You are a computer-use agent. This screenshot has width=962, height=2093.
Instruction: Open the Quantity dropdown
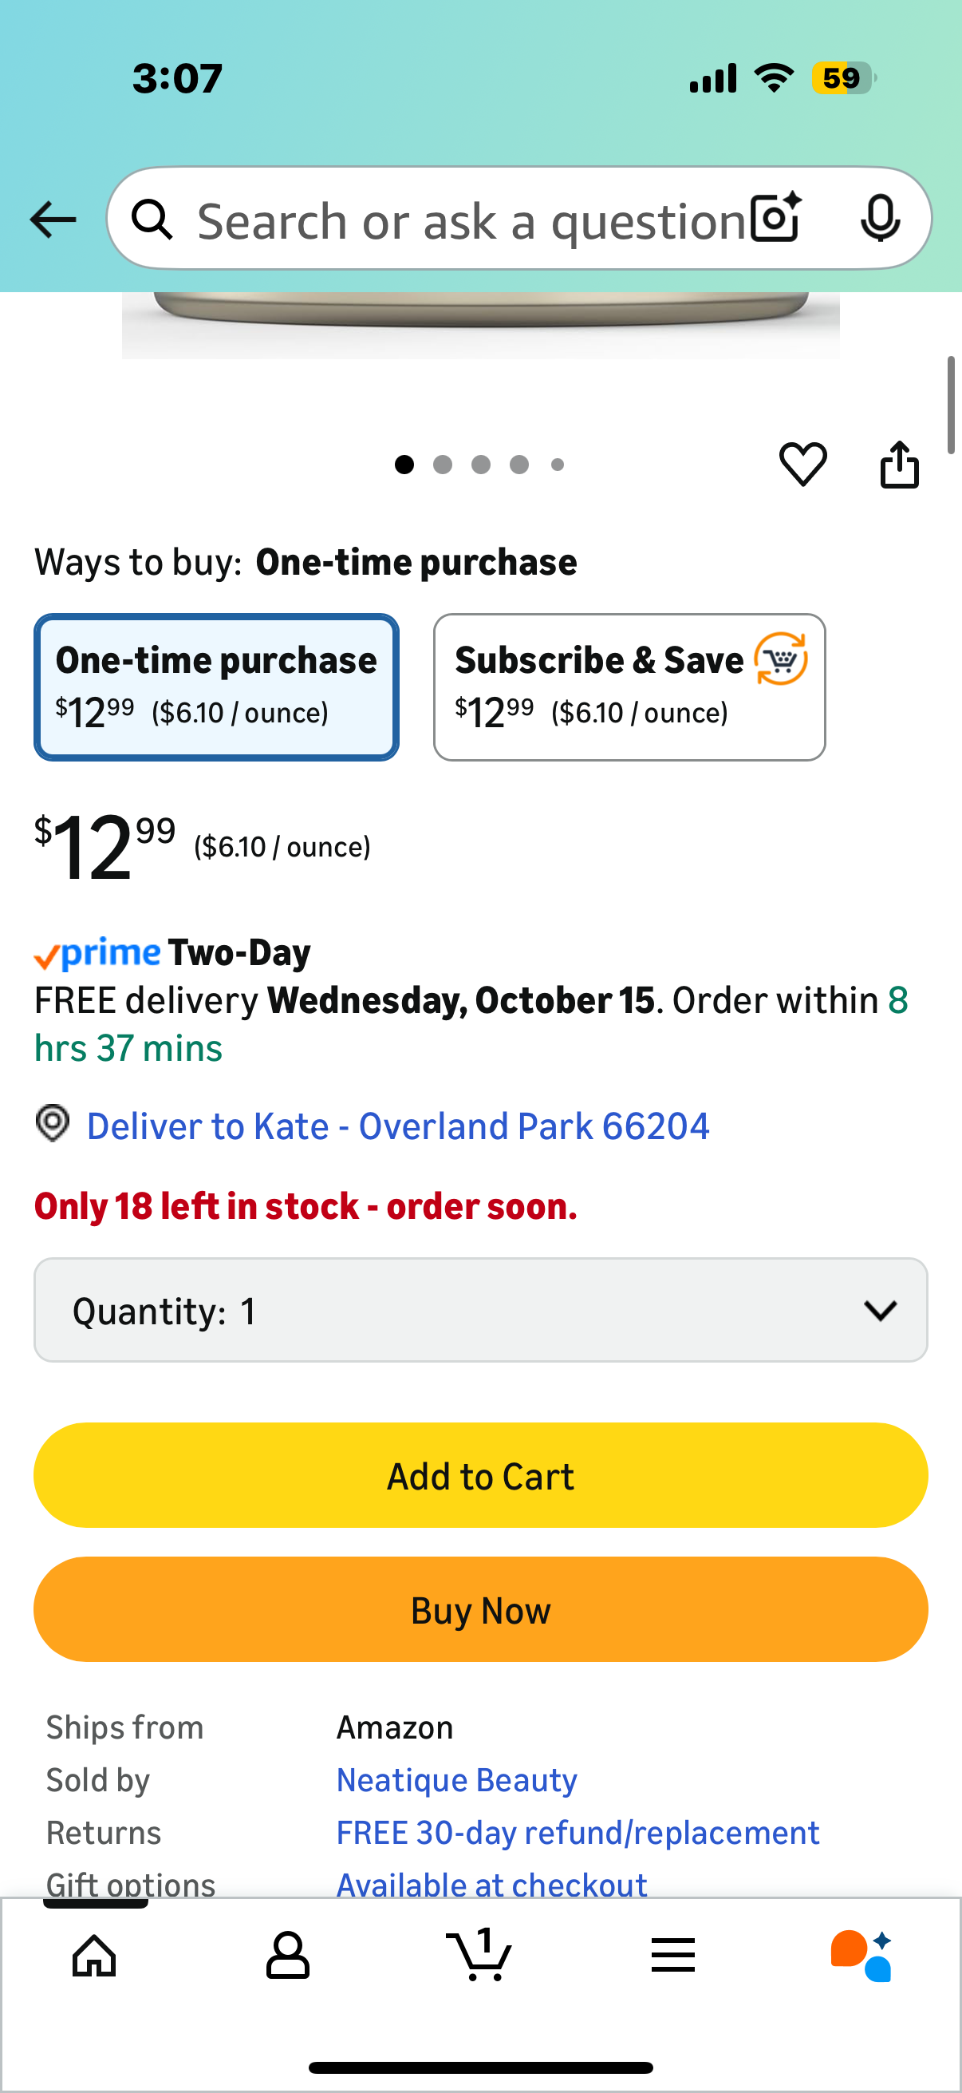click(x=479, y=1311)
